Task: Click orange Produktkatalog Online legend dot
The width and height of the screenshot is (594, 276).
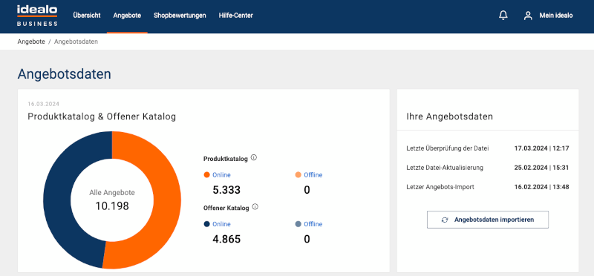Action: point(206,175)
